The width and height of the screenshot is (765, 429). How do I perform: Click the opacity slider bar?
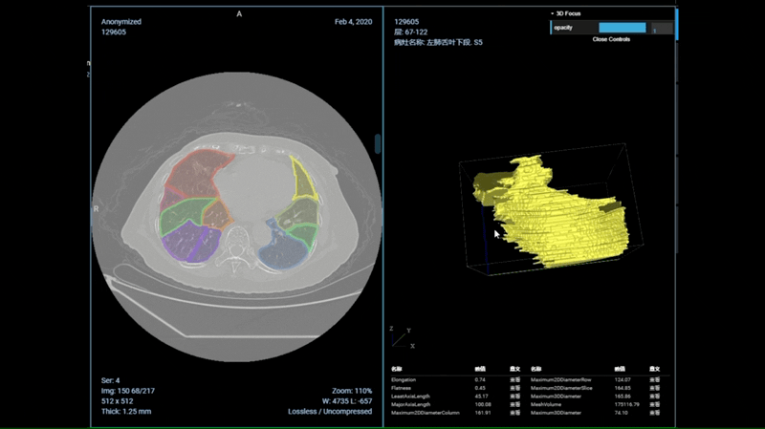623,28
